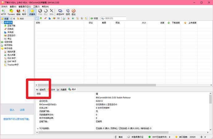Viewport: 213px width, 139px height.
Task: Click the 制作 make-torrent icon
Action: click(24, 12)
